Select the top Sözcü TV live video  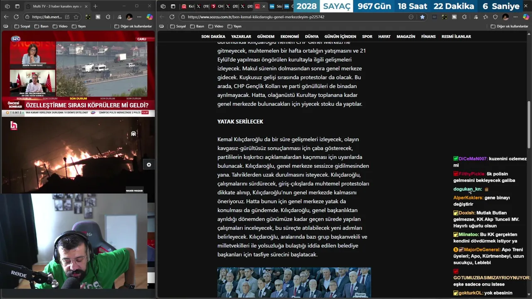pos(78,74)
